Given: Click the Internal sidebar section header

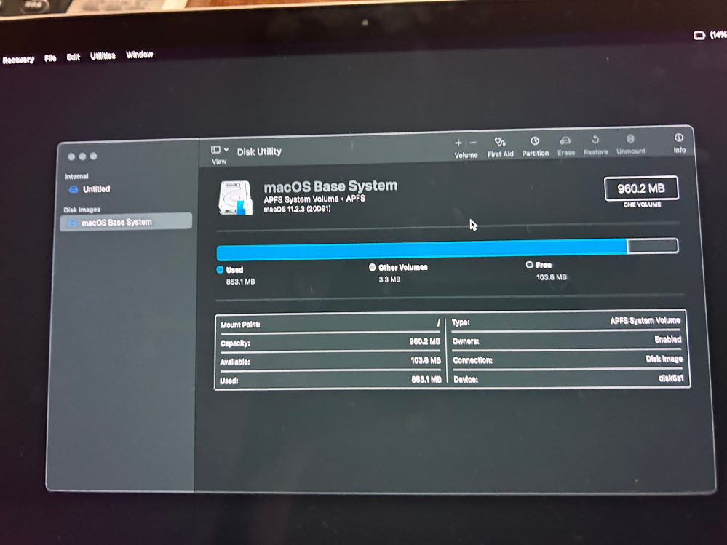Looking at the screenshot, I should point(76,177).
